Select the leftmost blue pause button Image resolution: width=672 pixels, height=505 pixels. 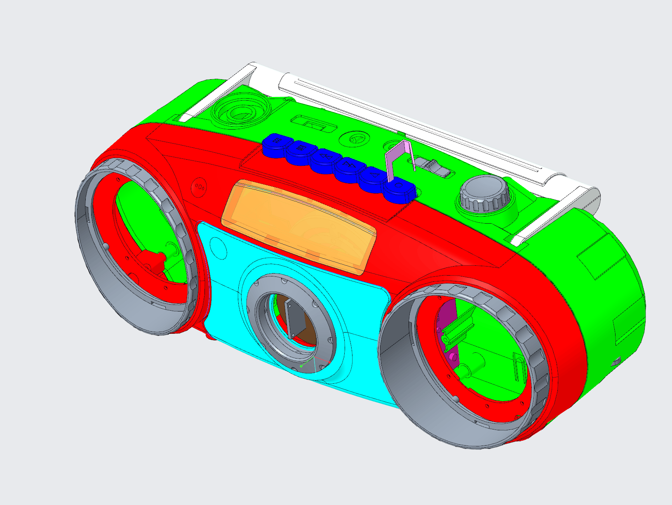[x=277, y=145]
